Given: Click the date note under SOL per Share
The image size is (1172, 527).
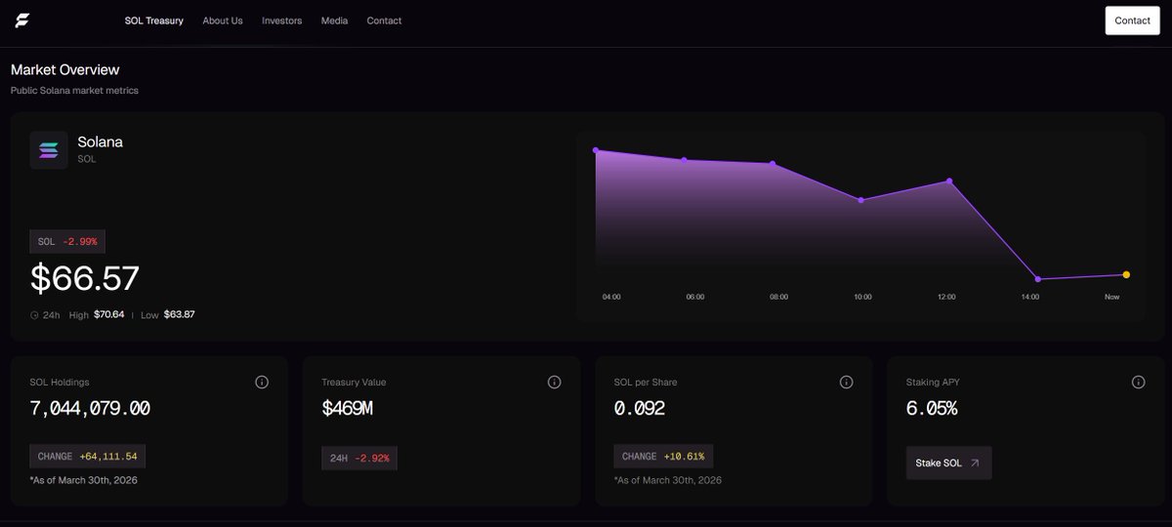Looking at the screenshot, I should 668,480.
